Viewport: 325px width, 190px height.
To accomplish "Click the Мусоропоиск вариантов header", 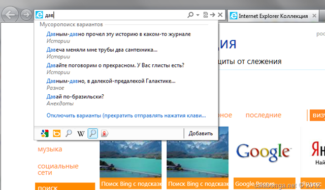I will click(x=71, y=25).
